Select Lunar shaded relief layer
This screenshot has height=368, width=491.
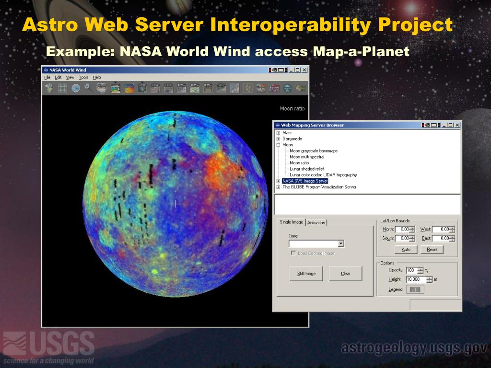coord(306,169)
